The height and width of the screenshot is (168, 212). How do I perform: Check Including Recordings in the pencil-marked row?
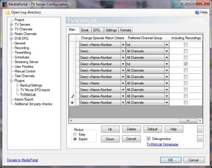[x=186, y=96]
